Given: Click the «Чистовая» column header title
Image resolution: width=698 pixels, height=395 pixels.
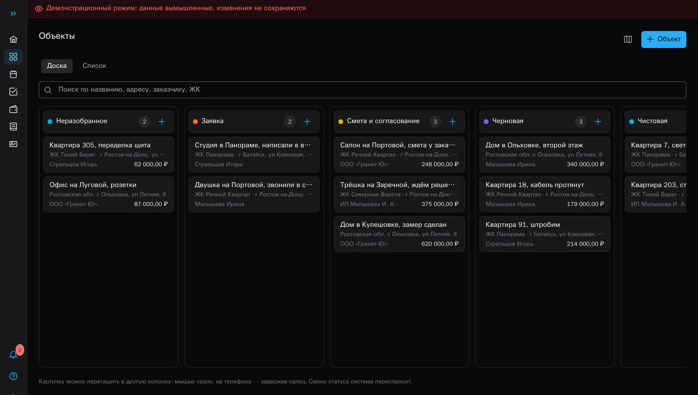Looking at the screenshot, I should pyautogui.click(x=653, y=121).
